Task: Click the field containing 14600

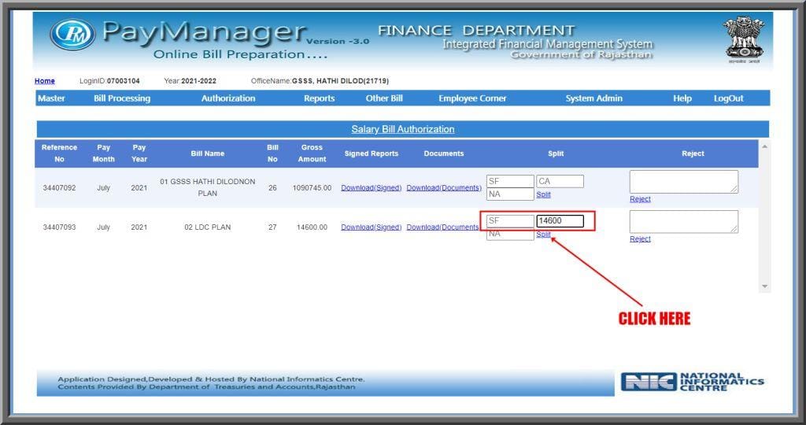Action: pos(560,220)
